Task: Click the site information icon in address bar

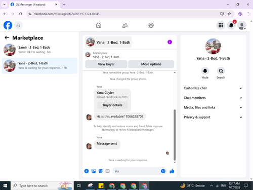Action: (30, 14)
